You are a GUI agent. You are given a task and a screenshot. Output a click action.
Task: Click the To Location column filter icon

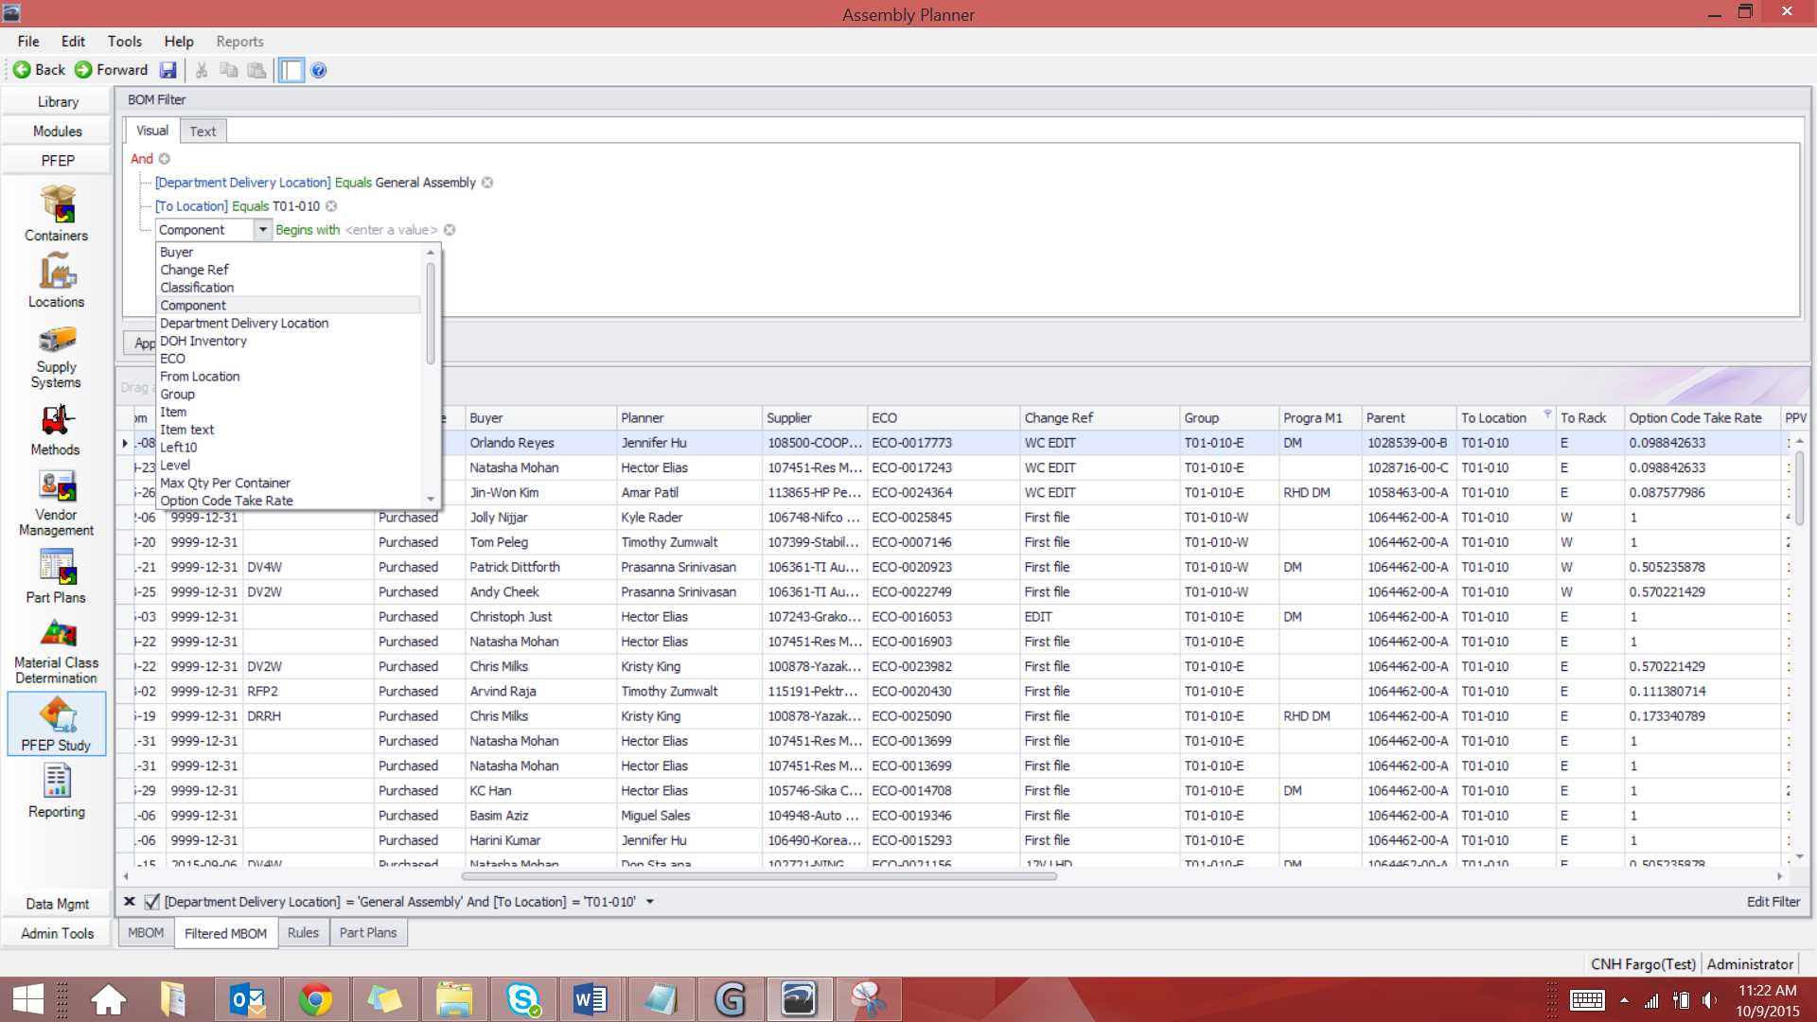1547,414
